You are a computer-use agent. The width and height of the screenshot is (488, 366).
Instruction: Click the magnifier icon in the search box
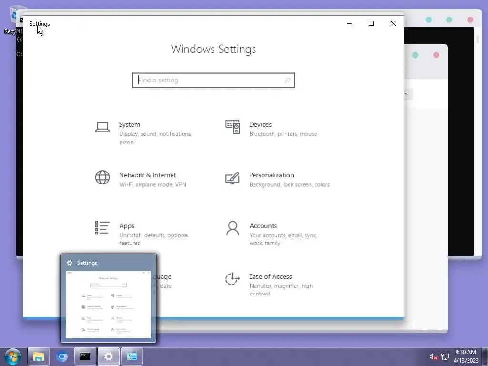click(287, 80)
